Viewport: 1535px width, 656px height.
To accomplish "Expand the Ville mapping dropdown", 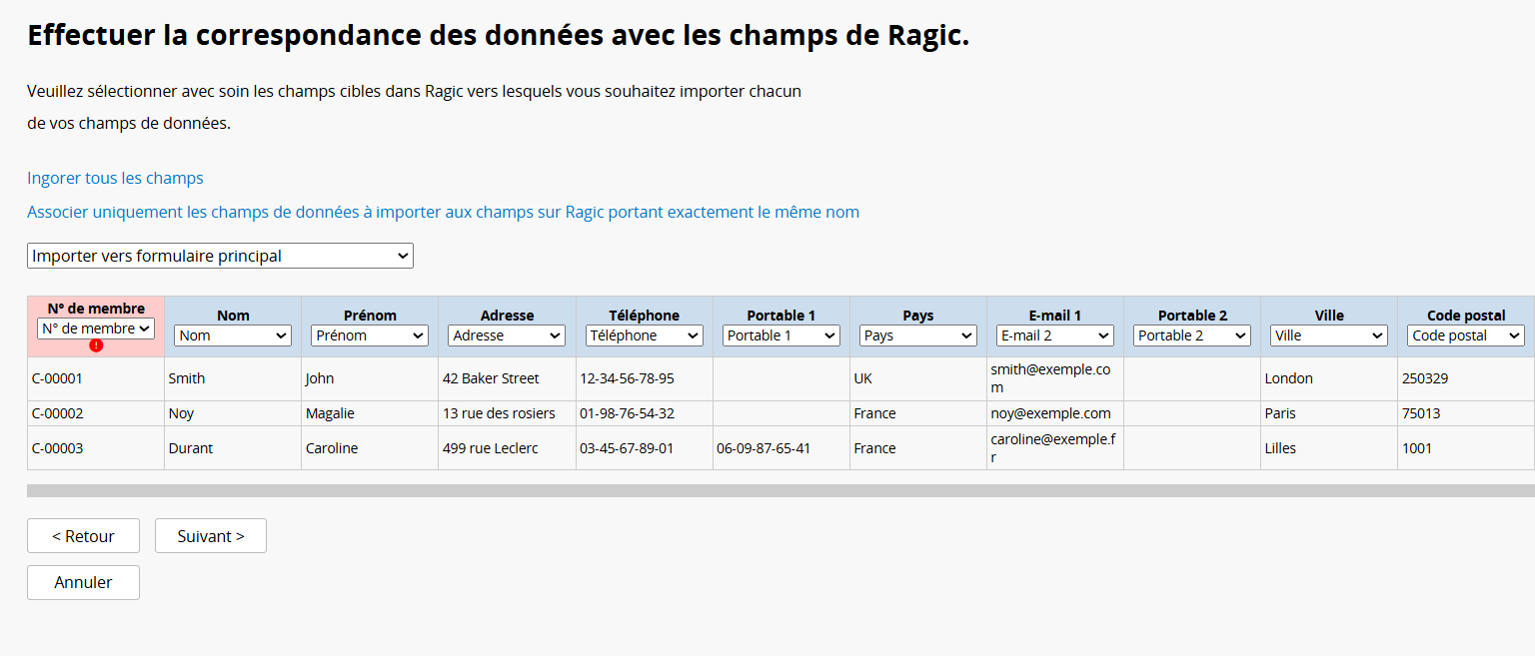I will [x=1328, y=335].
